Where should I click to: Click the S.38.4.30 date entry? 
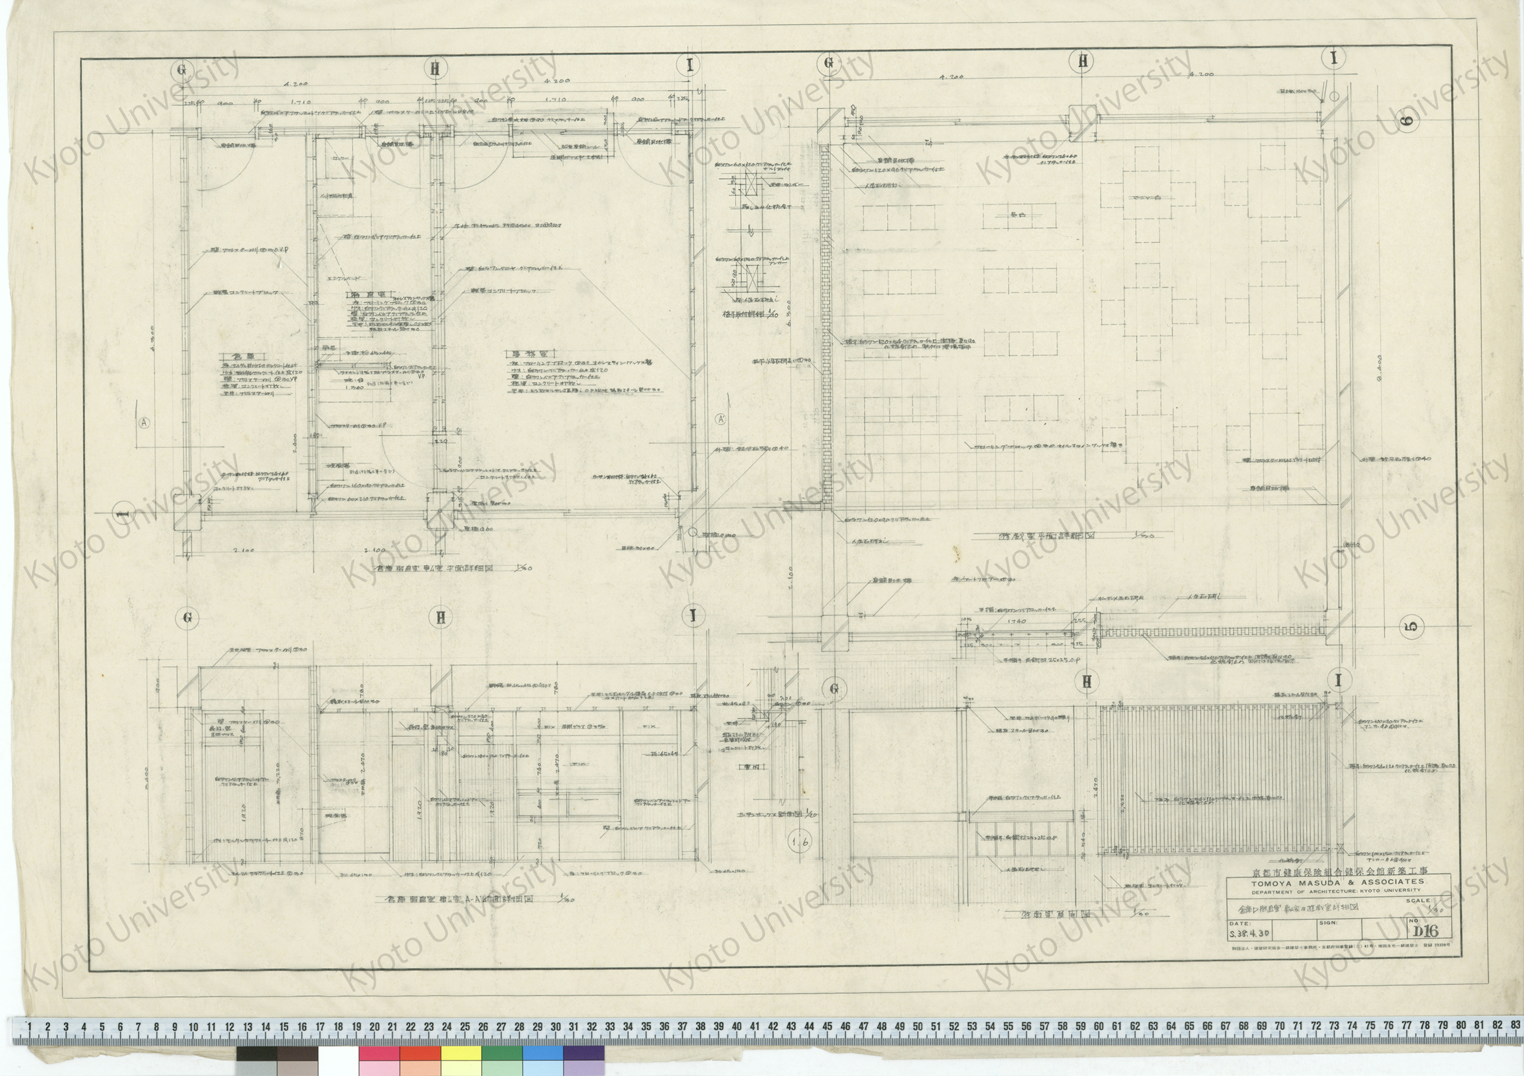[1250, 933]
